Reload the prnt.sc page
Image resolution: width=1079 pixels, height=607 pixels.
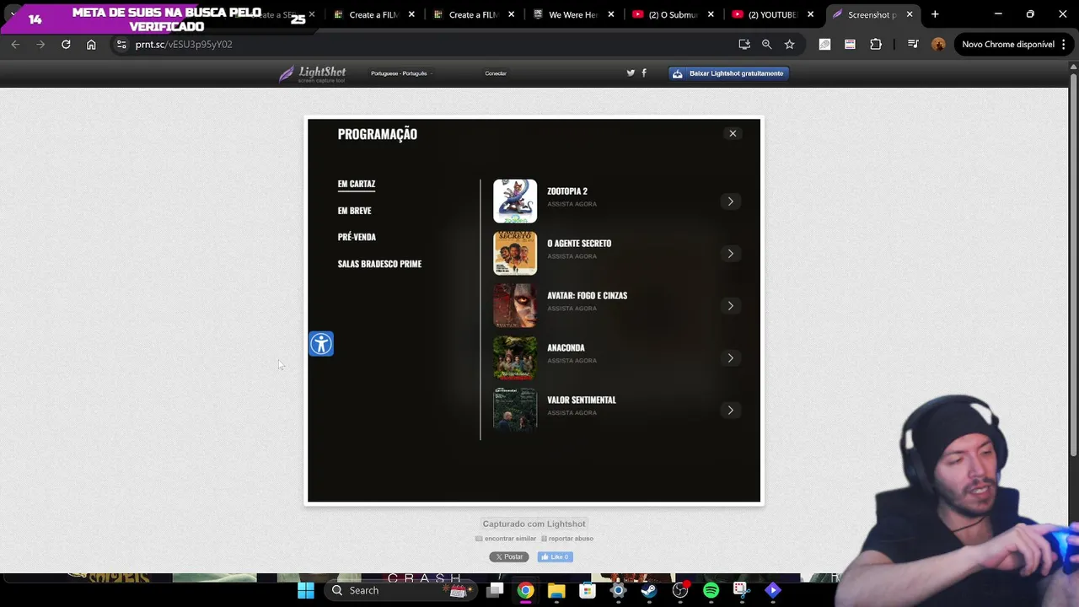tap(66, 44)
